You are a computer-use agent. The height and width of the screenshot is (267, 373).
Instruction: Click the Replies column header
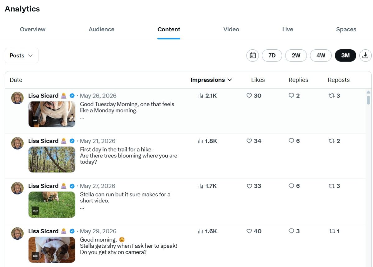pos(298,80)
